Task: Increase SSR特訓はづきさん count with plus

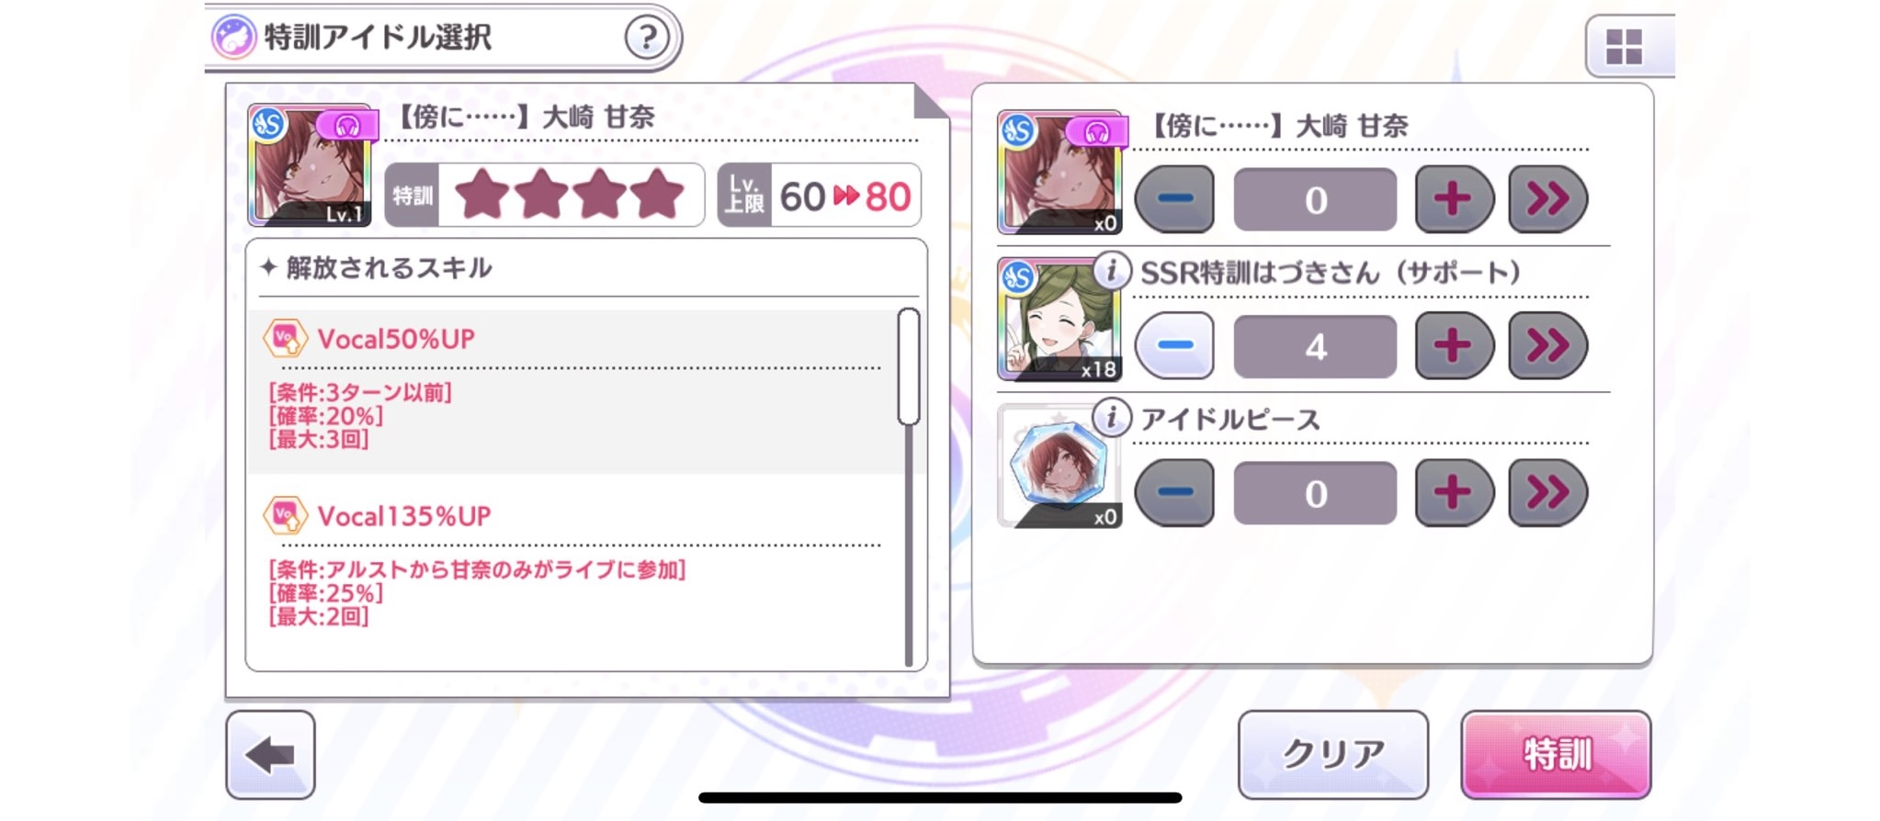Action: pyautogui.click(x=1454, y=345)
